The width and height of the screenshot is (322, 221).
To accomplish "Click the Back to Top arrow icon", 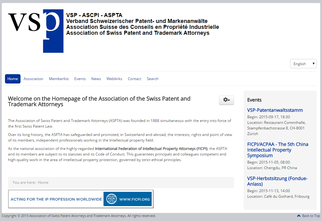I will pos(299,216).
